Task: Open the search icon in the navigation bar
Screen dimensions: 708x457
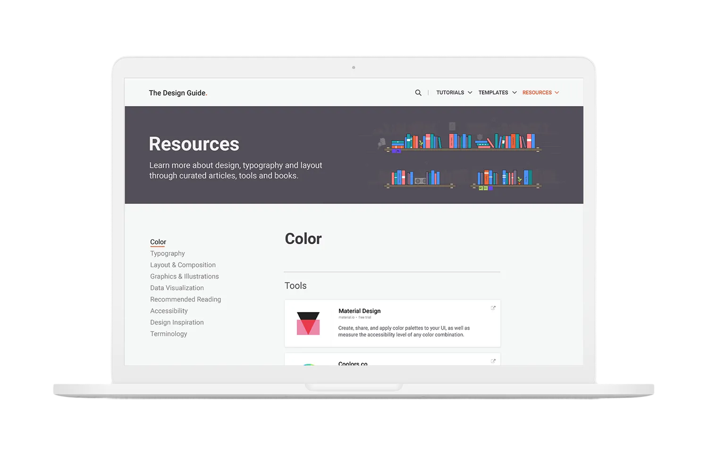Action: pos(418,93)
